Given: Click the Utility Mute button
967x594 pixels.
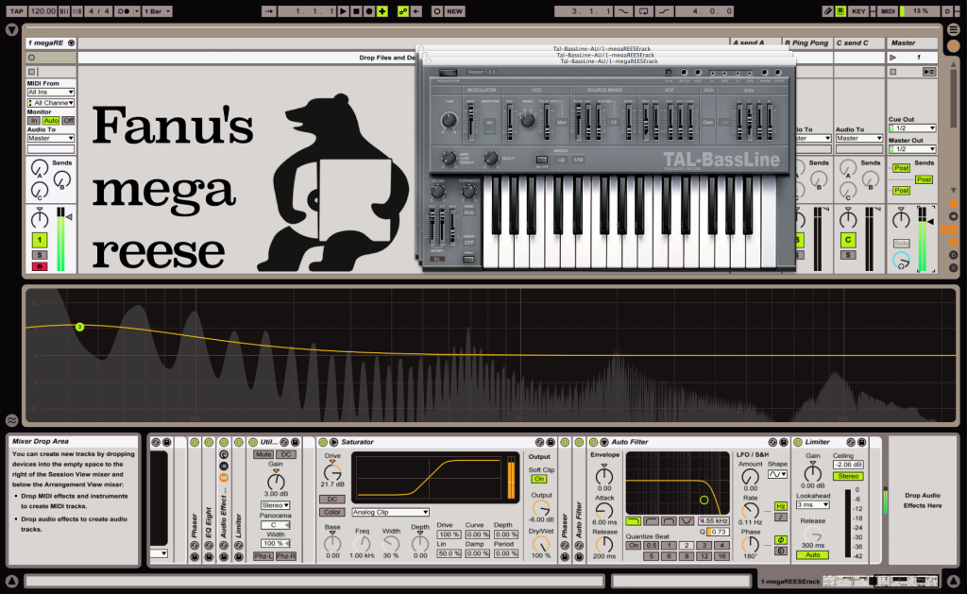Looking at the screenshot, I should point(263,454).
